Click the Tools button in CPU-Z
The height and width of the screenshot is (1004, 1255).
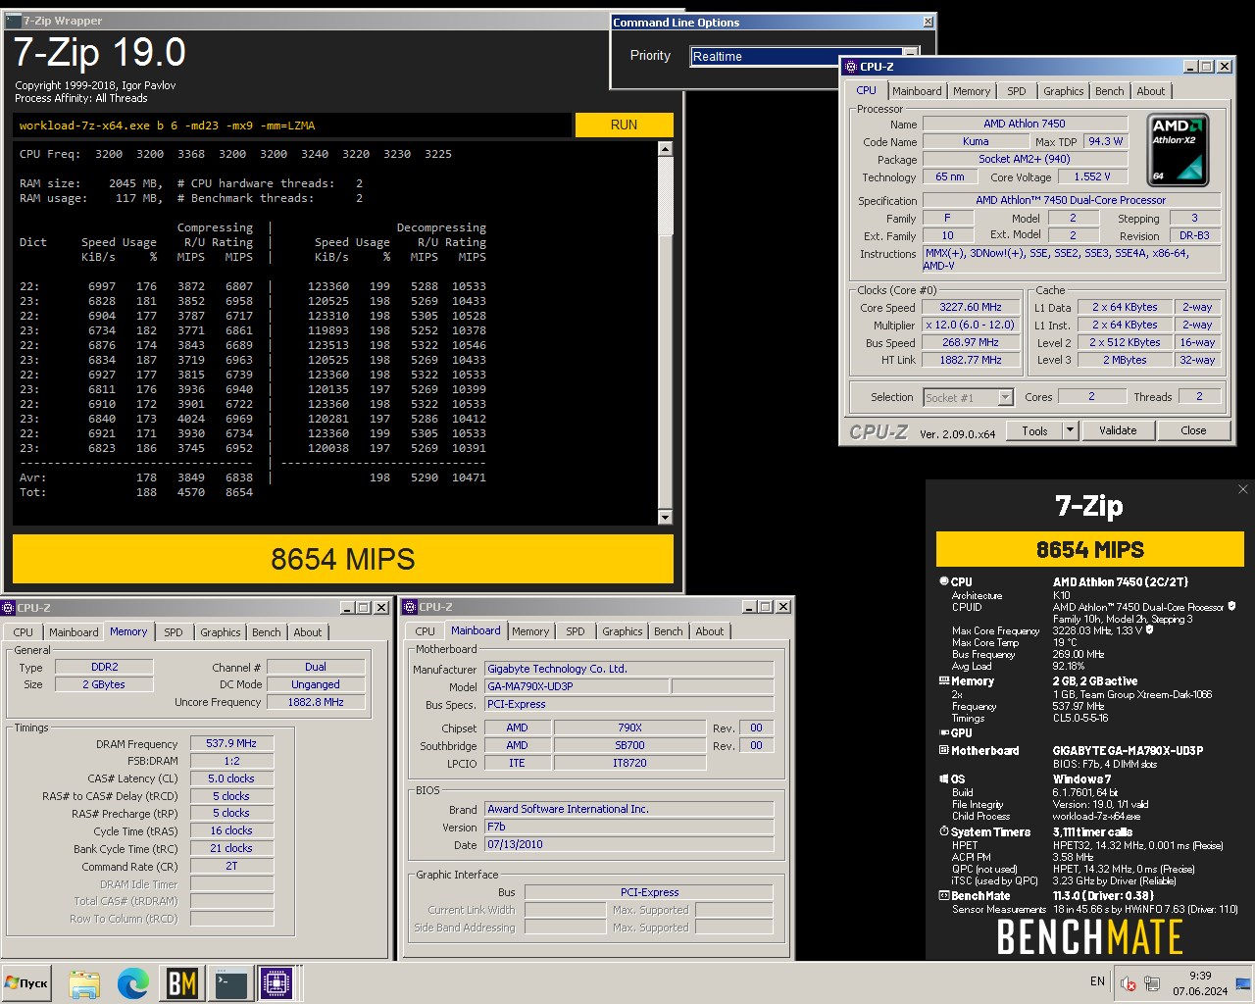pos(1034,430)
